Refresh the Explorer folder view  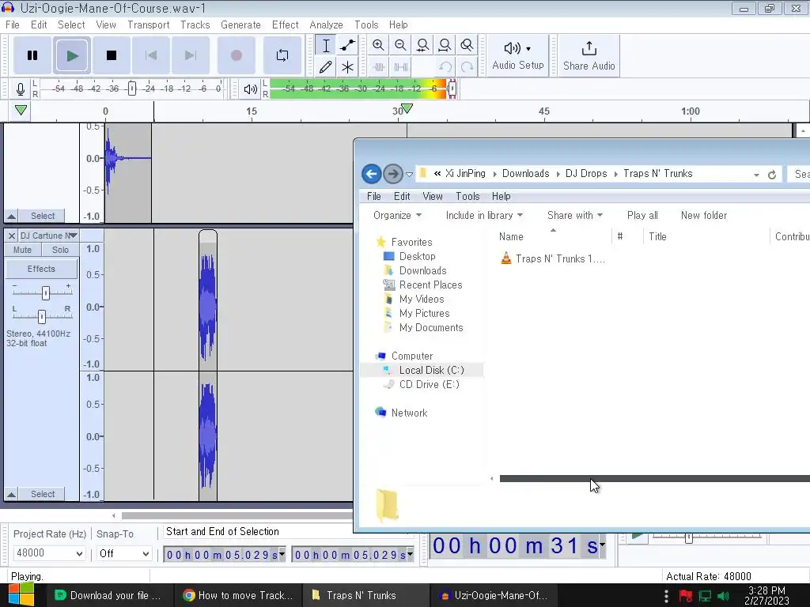coord(772,175)
